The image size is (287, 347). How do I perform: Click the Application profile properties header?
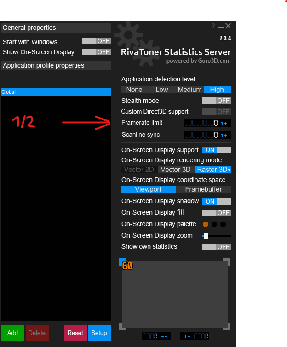pos(56,66)
